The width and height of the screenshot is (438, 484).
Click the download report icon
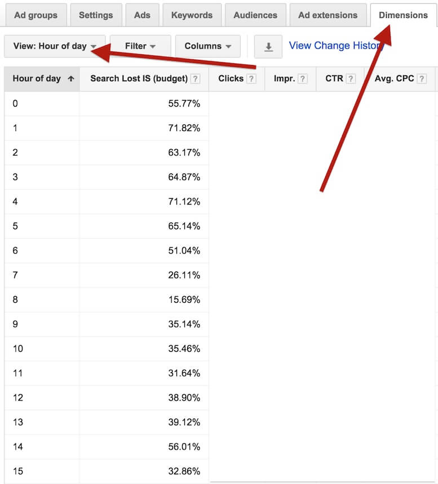[268, 47]
